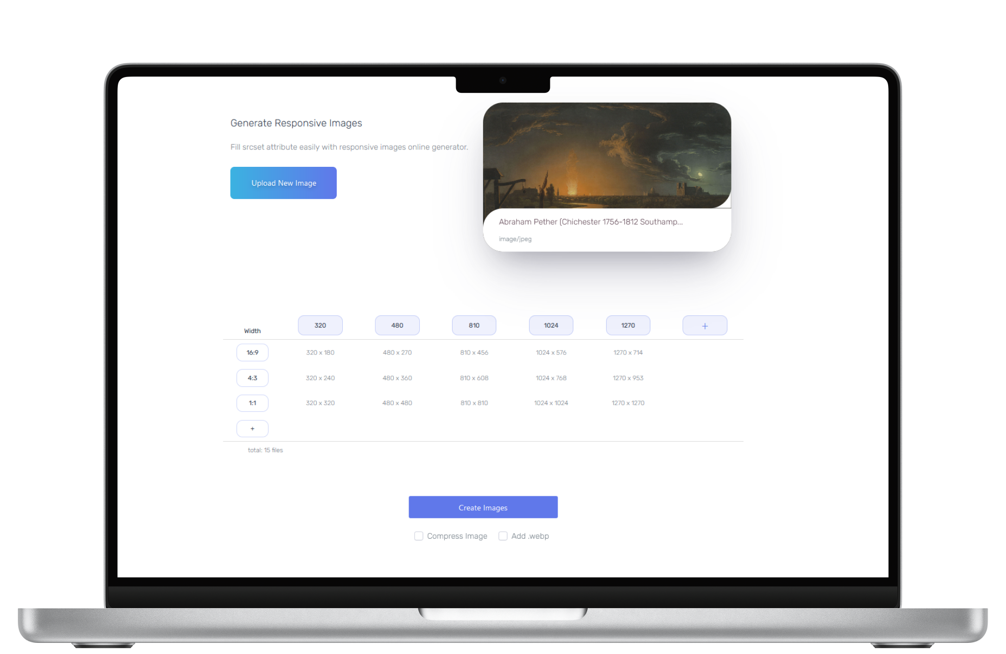Image resolution: width=1006 pixels, height=654 pixels.
Task: Select the 1:1 aspect ratio option
Action: point(252,403)
